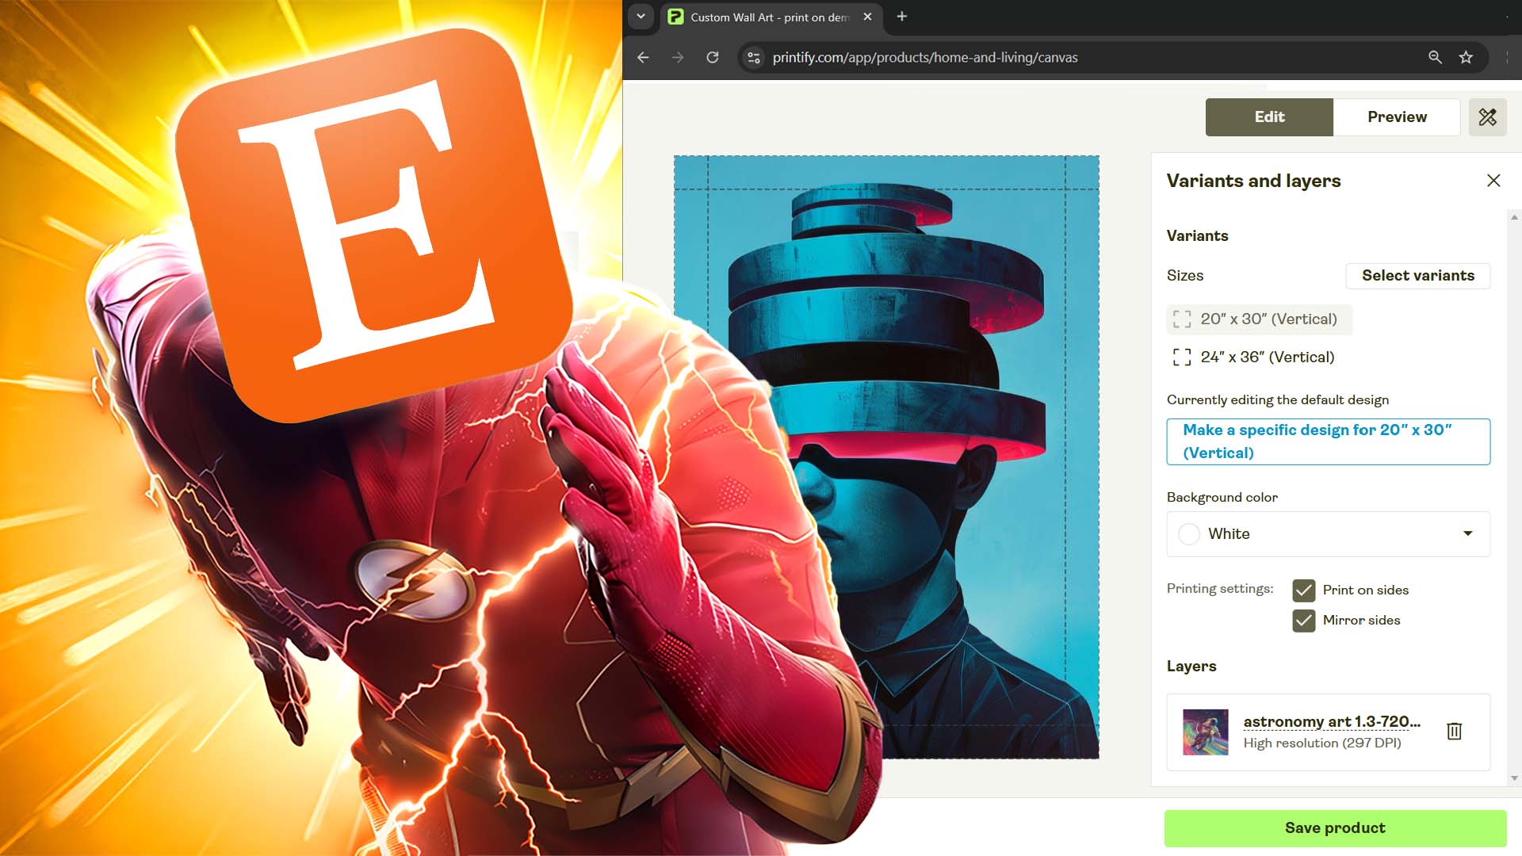Close the Variants and layers panel
The height and width of the screenshot is (856, 1522).
1493,181
